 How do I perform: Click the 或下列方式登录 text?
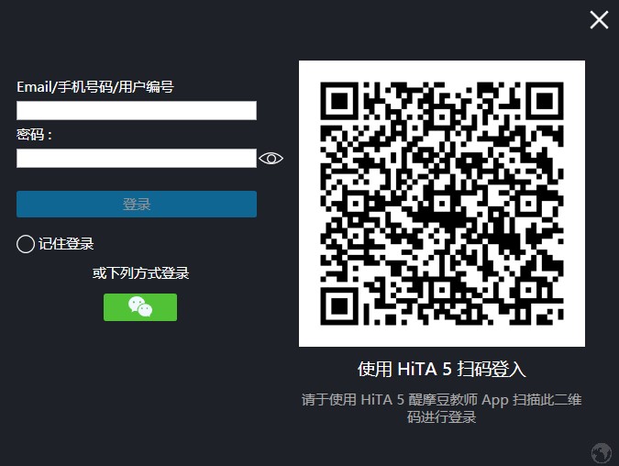[140, 272]
